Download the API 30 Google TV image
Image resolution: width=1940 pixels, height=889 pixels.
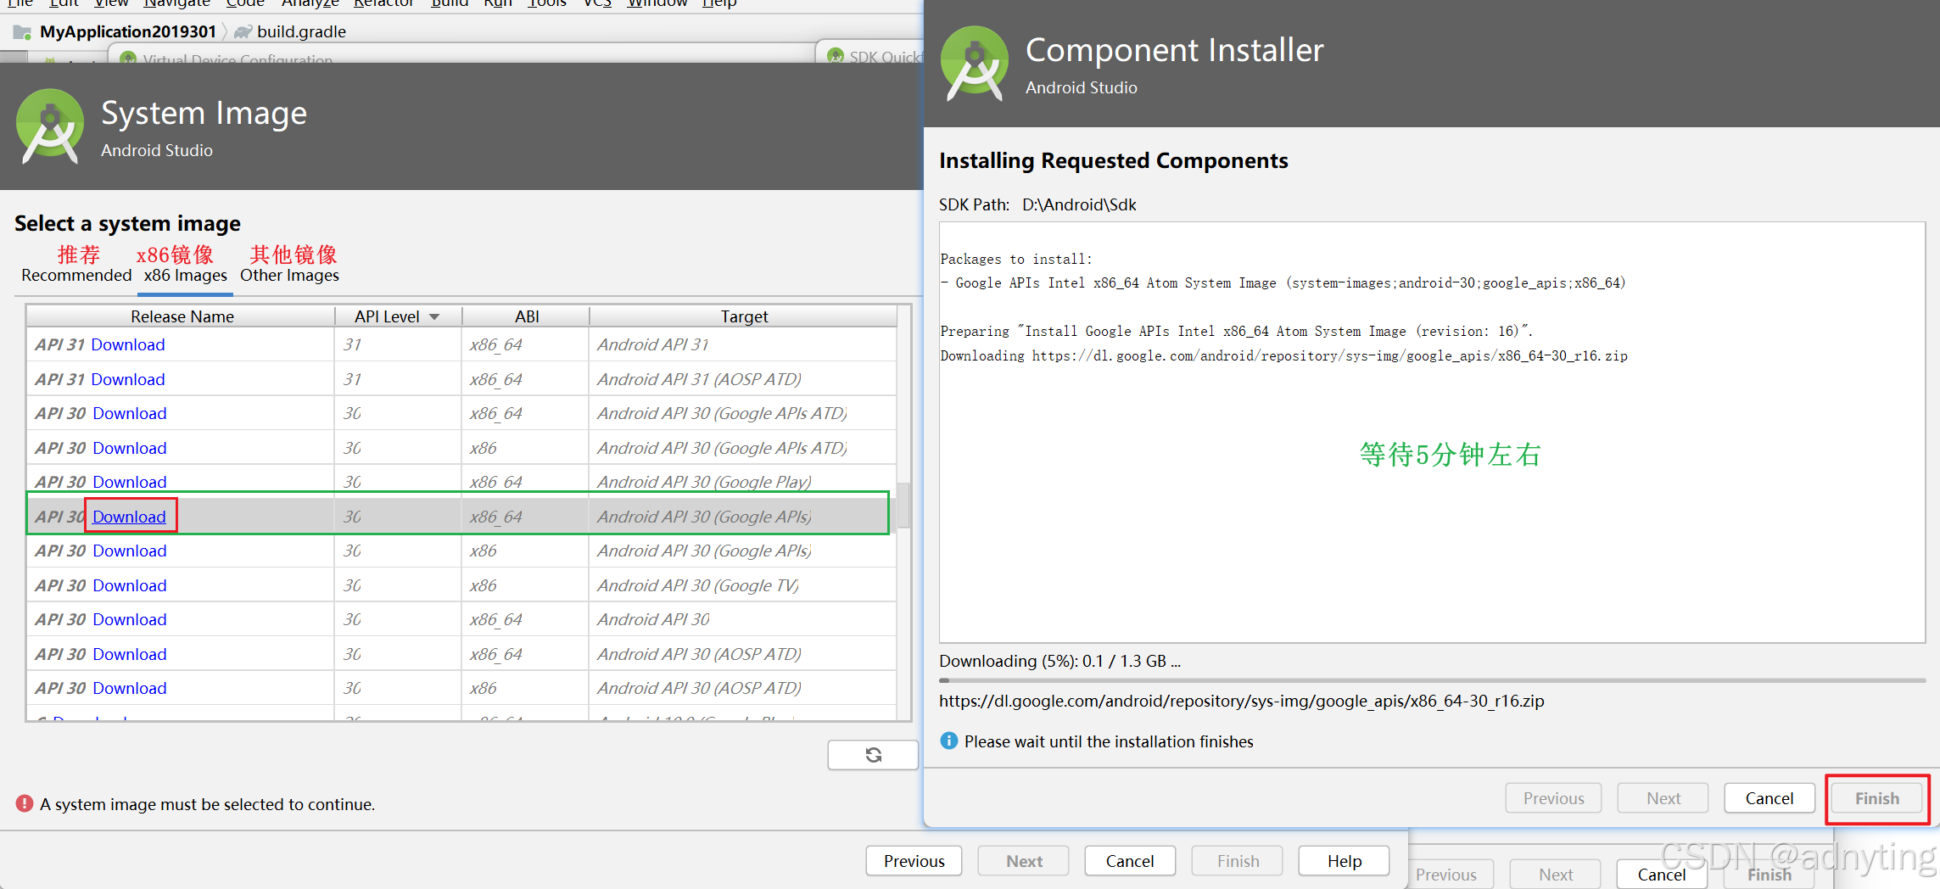click(130, 585)
